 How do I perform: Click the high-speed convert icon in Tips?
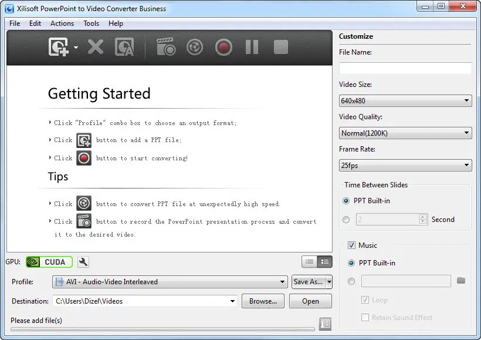pos(84,203)
